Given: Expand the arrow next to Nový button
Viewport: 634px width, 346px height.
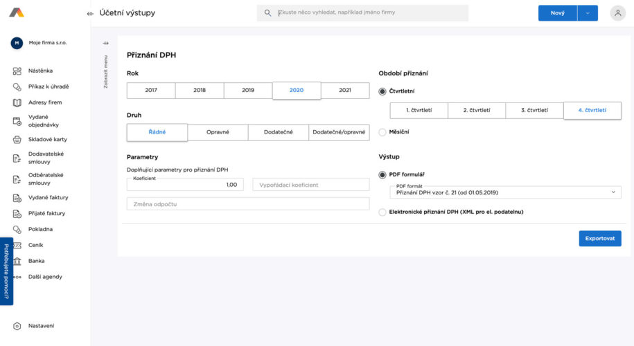Looking at the screenshot, I should [x=588, y=13].
